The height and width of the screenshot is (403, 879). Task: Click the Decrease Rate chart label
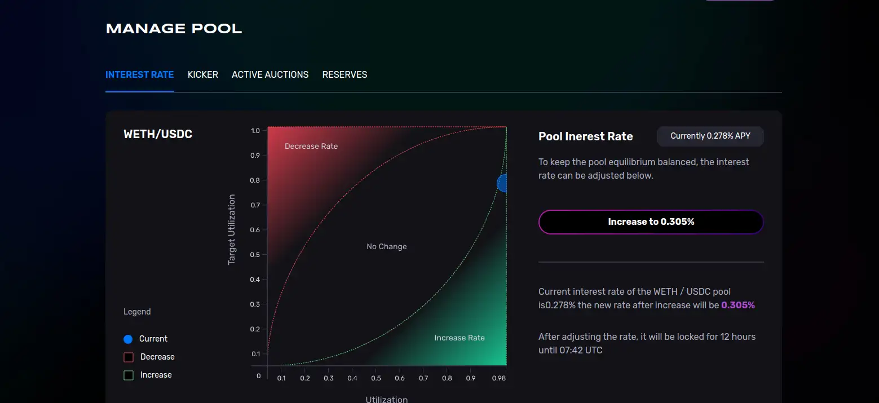311,146
